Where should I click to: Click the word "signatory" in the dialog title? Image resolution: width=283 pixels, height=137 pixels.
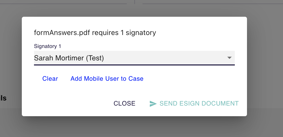(141, 33)
